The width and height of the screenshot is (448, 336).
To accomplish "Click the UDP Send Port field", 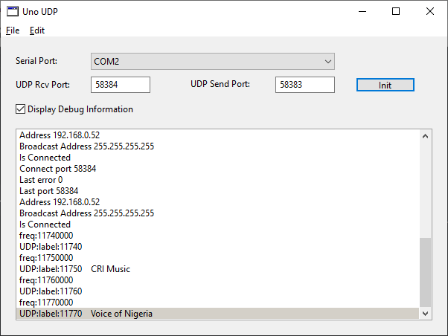I will pyautogui.click(x=304, y=85).
